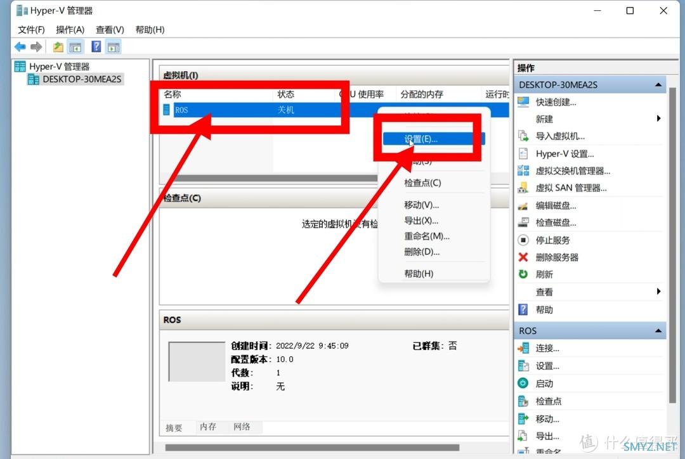Open the 帮助(H) menu in menu bar

click(150, 30)
